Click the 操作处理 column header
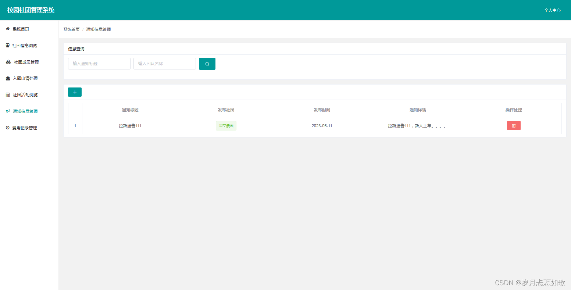571x290 pixels. click(x=514, y=110)
